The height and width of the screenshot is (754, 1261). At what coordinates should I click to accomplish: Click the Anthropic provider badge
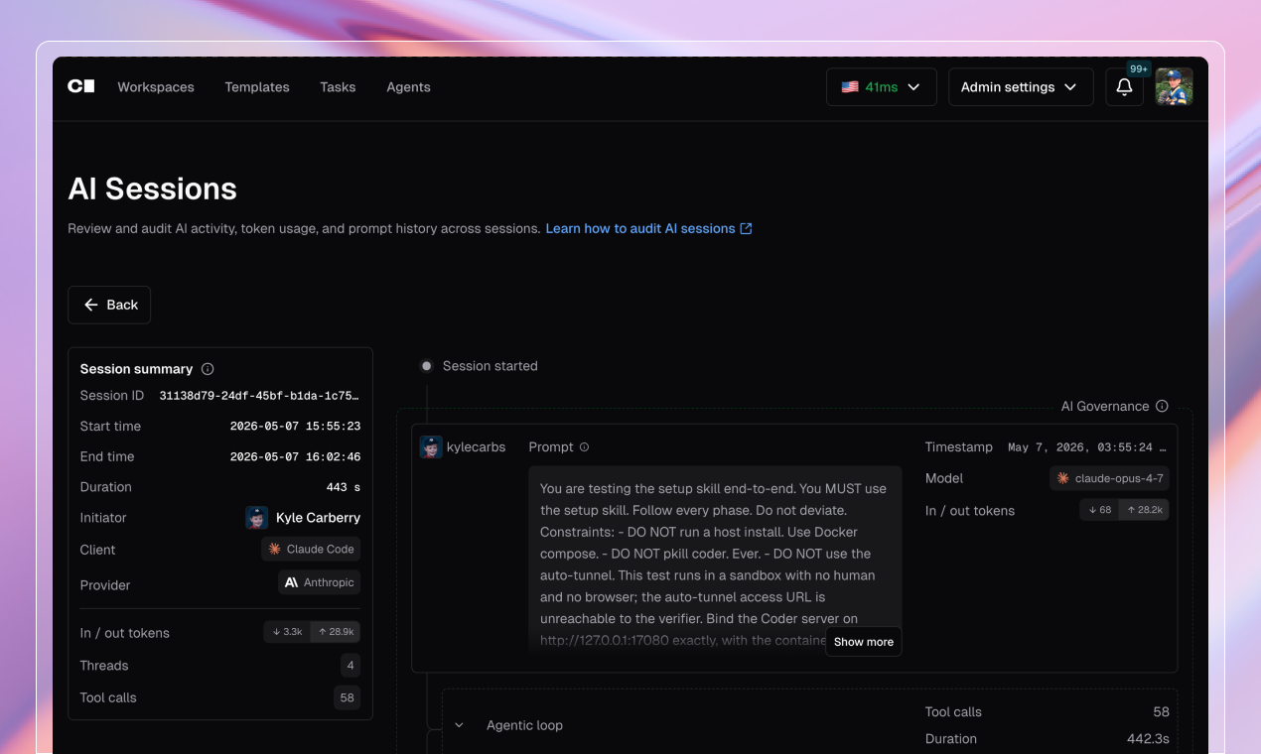click(319, 582)
